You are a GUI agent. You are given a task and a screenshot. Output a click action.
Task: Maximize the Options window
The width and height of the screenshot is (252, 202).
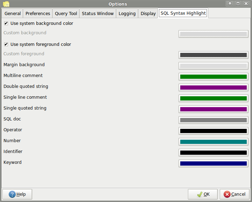tap(238, 4)
